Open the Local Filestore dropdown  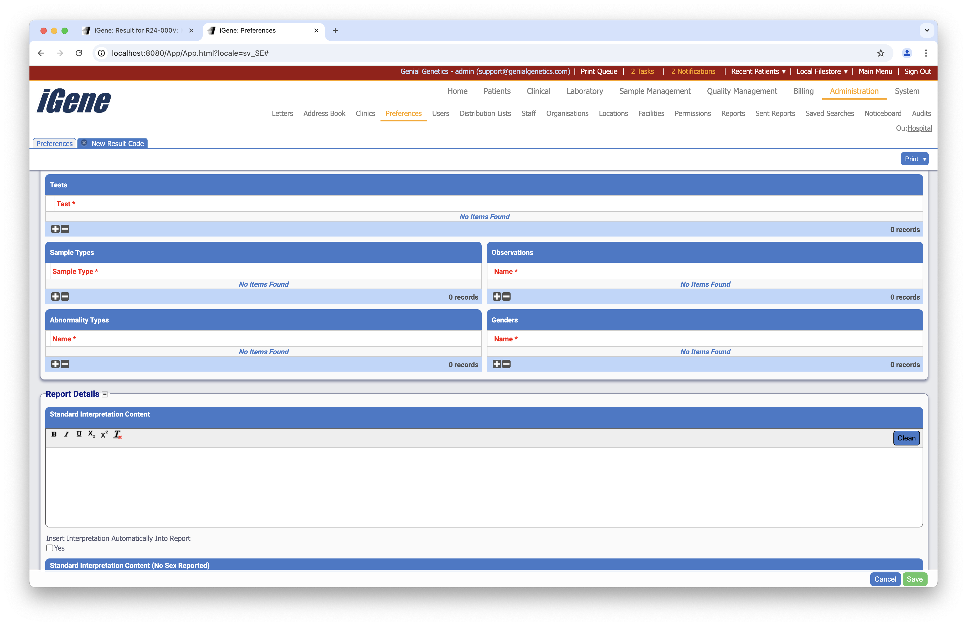[822, 71]
